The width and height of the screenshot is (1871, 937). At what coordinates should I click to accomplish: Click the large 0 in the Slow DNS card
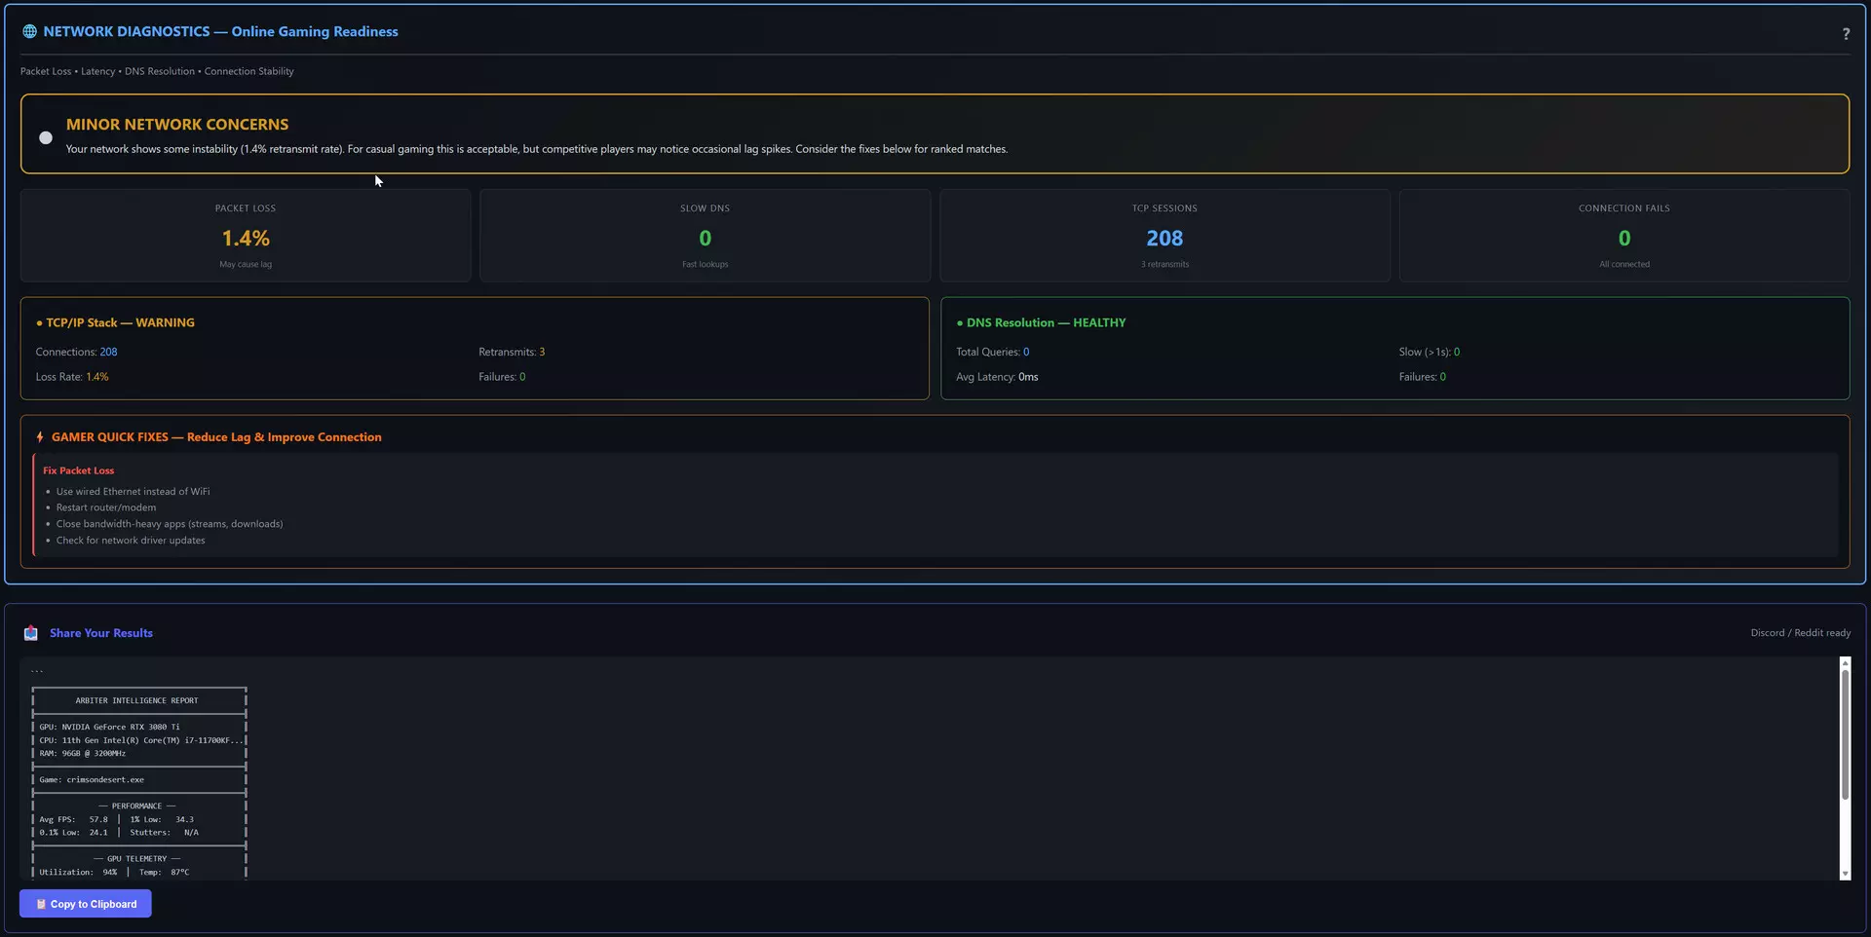[705, 239]
